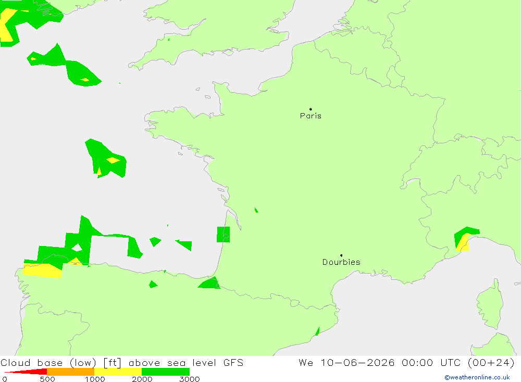The height and width of the screenshot is (382, 521).
Task: Click the forecast date 'We 10-06-2026' text
Action: click(346, 362)
